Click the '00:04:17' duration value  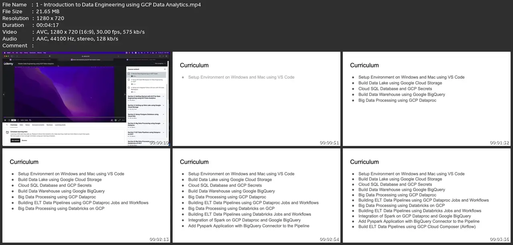47,25
